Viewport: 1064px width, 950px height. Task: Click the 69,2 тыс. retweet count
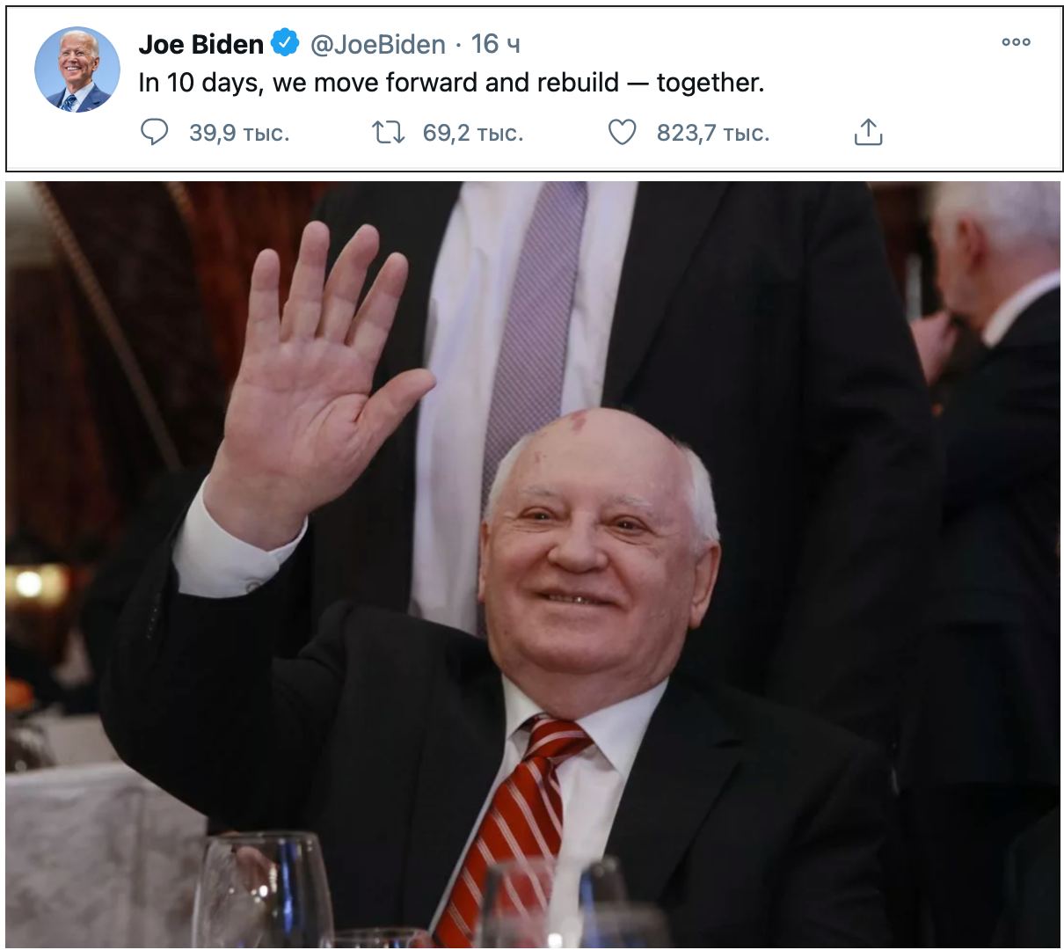pyautogui.click(x=473, y=133)
